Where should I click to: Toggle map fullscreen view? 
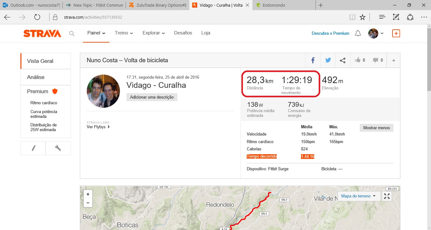tap(387, 196)
